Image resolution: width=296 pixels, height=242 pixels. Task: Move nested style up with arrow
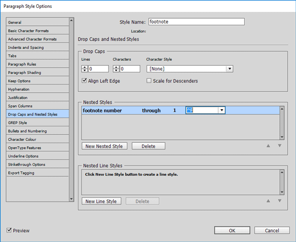tap(268, 146)
